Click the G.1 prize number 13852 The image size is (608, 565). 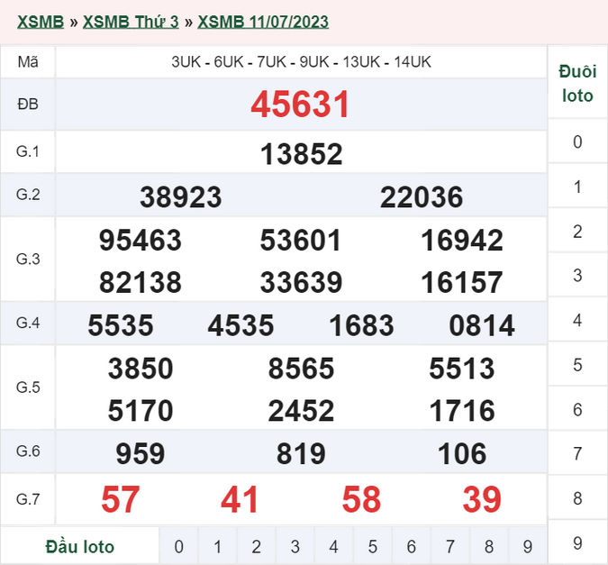pyautogui.click(x=301, y=154)
